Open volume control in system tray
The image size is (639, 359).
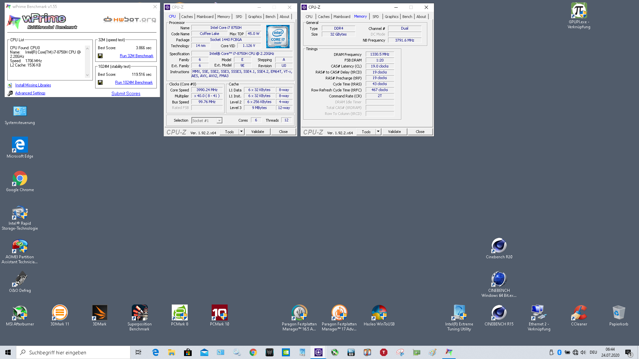[583, 352]
